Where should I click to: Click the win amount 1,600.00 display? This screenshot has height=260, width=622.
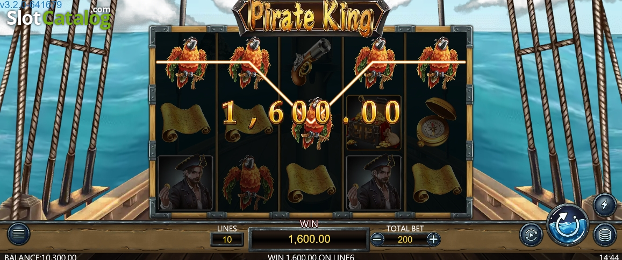pyautogui.click(x=309, y=239)
